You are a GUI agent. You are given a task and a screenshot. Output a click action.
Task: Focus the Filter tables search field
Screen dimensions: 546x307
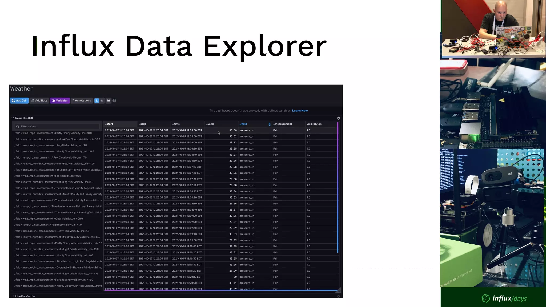(57, 126)
